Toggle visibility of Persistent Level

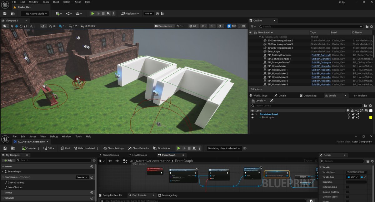pos(252,114)
